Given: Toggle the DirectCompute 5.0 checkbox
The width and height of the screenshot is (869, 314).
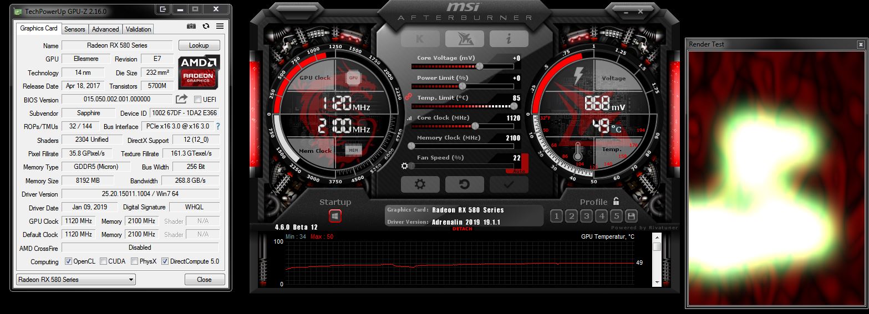Looking at the screenshot, I should pos(165,261).
